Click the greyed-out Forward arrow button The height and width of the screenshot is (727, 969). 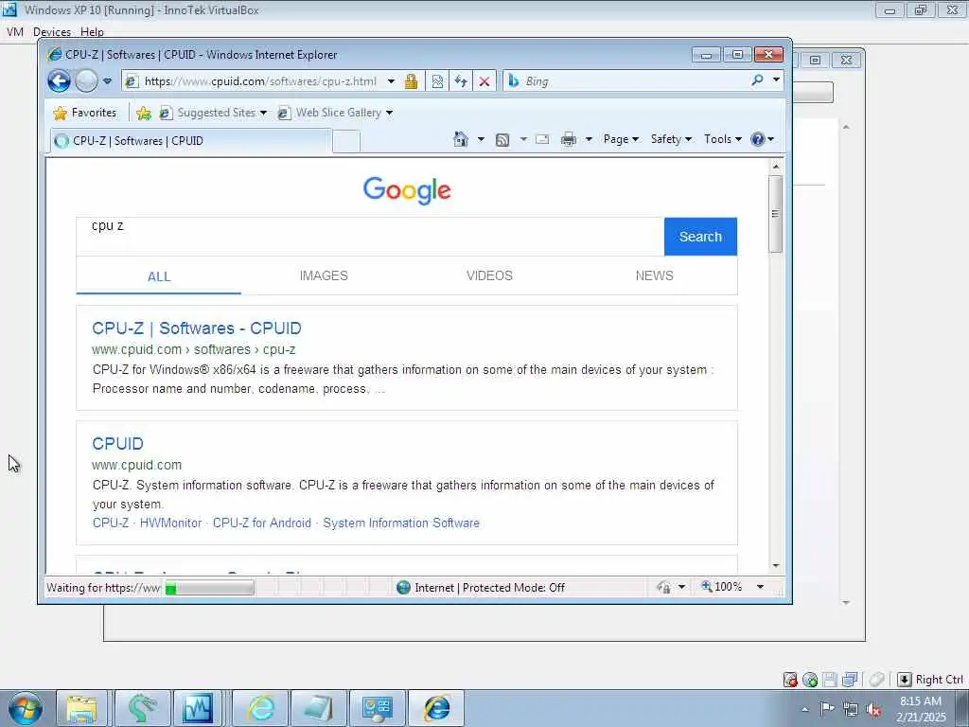tap(86, 81)
